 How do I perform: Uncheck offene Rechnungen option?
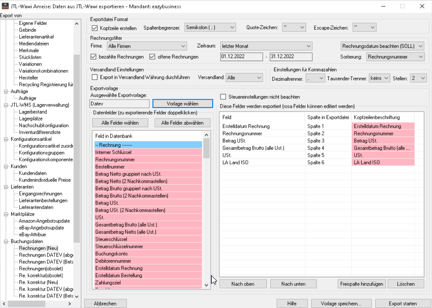[153, 57]
